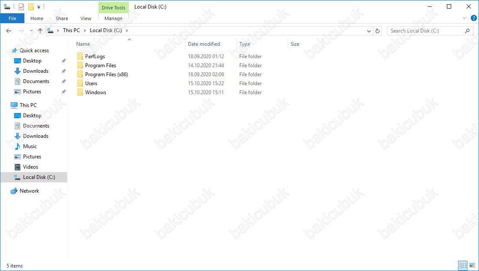
Task: Refresh the Local Disk (C:) view
Action: tap(378, 31)
